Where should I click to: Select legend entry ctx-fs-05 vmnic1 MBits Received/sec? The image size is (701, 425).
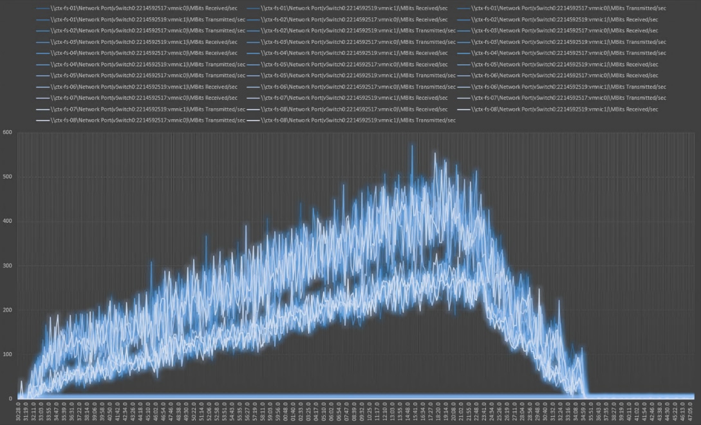coord(558,64)
